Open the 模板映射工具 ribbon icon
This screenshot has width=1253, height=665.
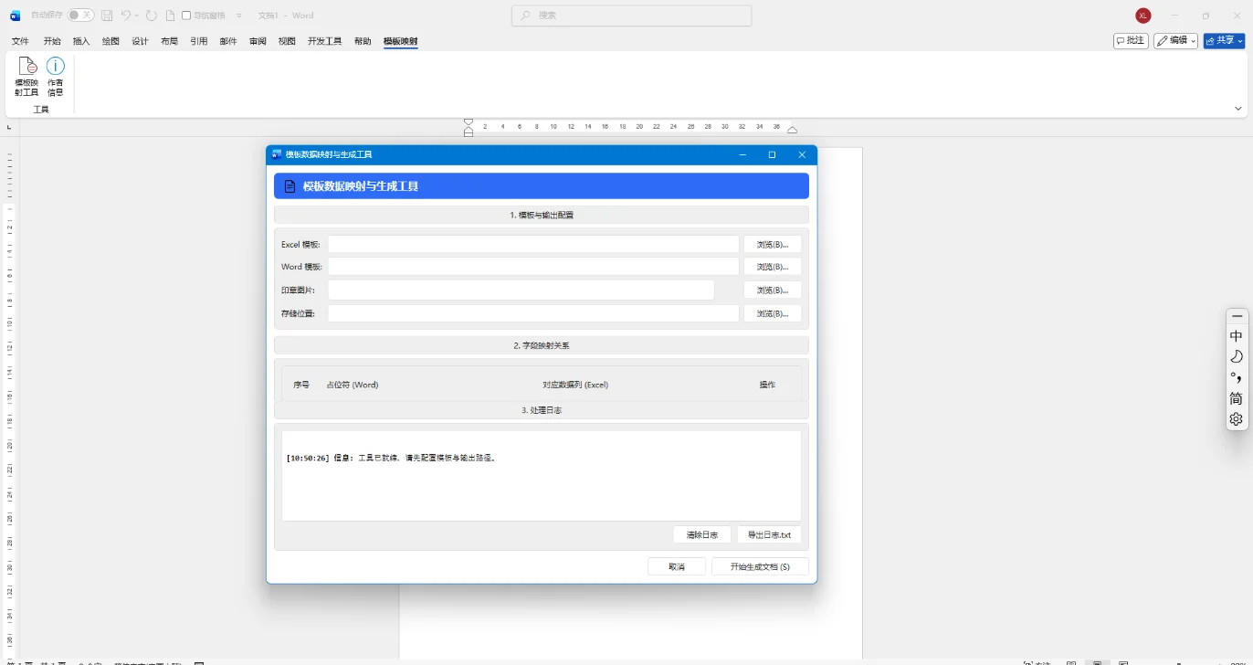coord(27,77)
